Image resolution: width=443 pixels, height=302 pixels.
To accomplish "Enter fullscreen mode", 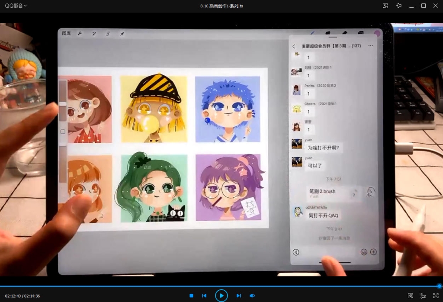I will [436, 296].
